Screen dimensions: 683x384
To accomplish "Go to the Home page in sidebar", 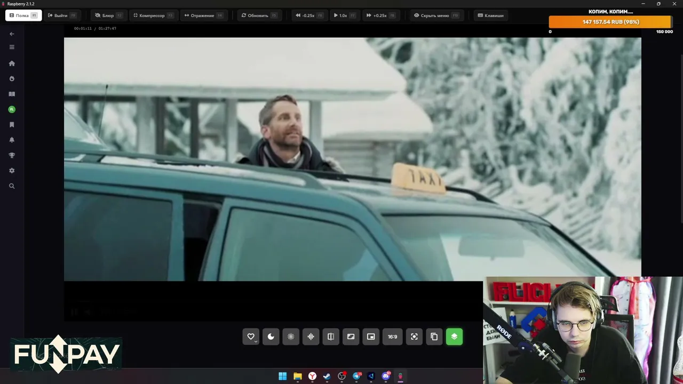I will click(12, 63).
